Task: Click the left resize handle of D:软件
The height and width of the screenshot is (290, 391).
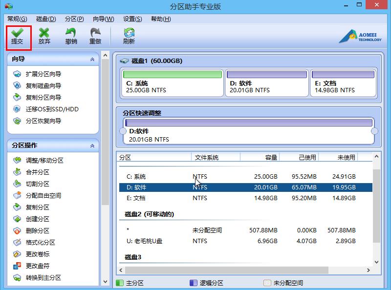Action: [123, 131]
